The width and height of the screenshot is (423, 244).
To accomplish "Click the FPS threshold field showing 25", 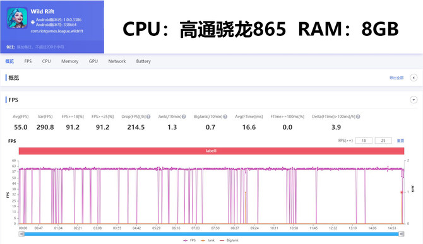I will pos(383,141).
